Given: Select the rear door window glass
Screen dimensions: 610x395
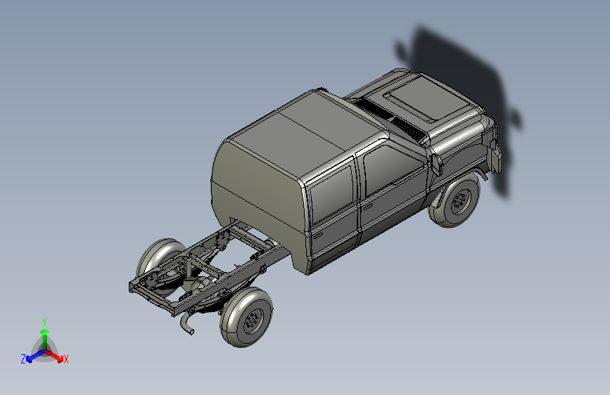Looking at the screenshot, I should (333, 193).
